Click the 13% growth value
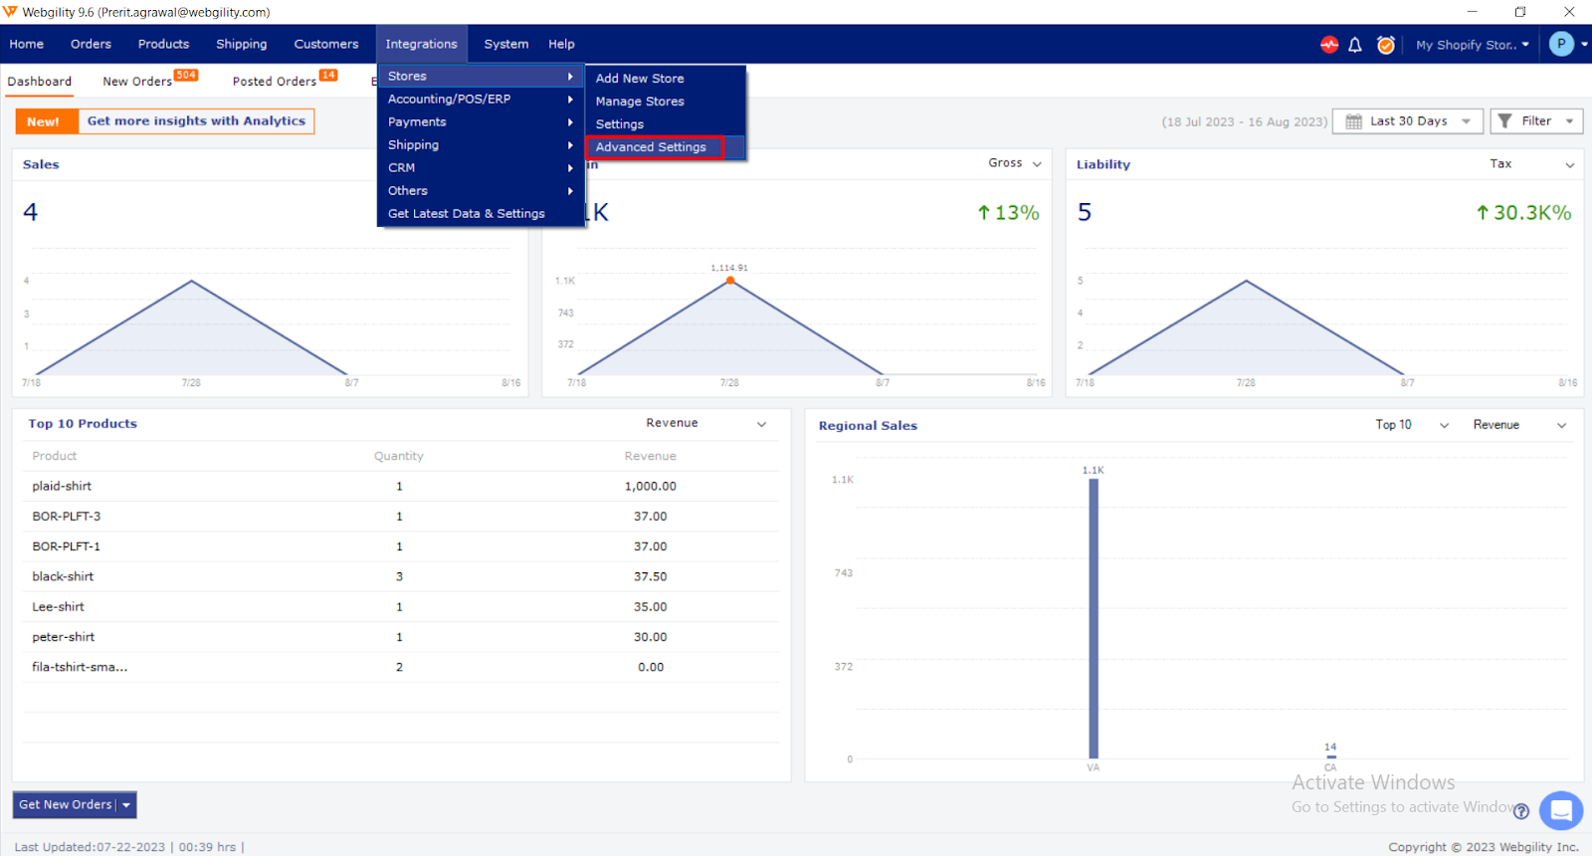This screenshot has height=856, width=1592. coord(1008,213)
